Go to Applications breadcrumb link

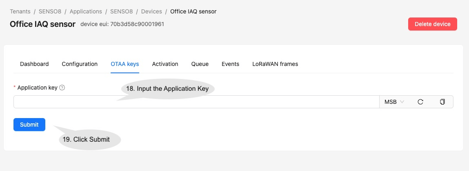click(86, 11)
